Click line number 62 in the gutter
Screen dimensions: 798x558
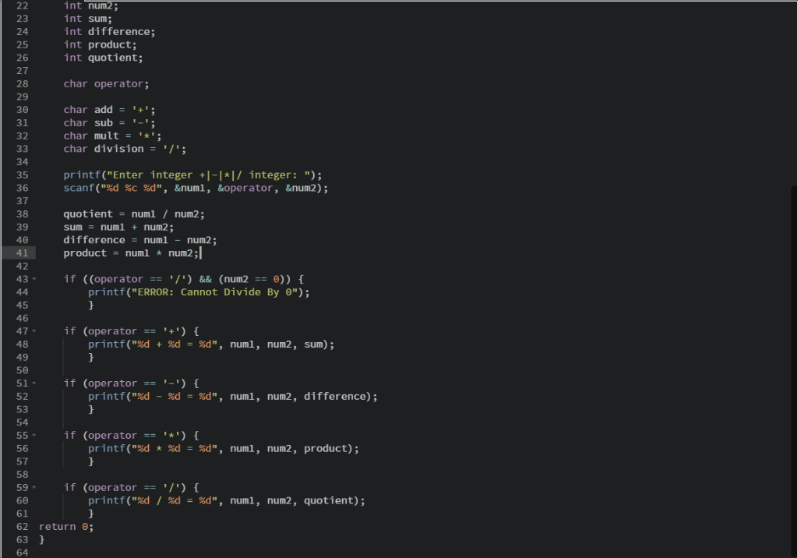pyautogui.click(x=22, y=526)
